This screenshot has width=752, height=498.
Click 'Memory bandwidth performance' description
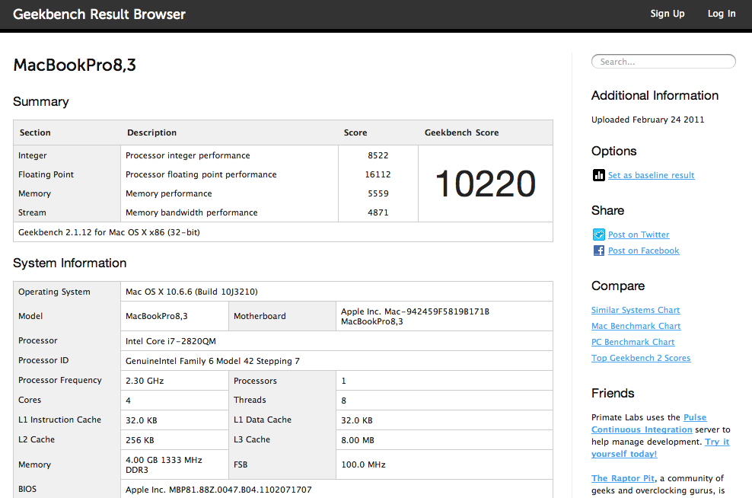(191, 212)
